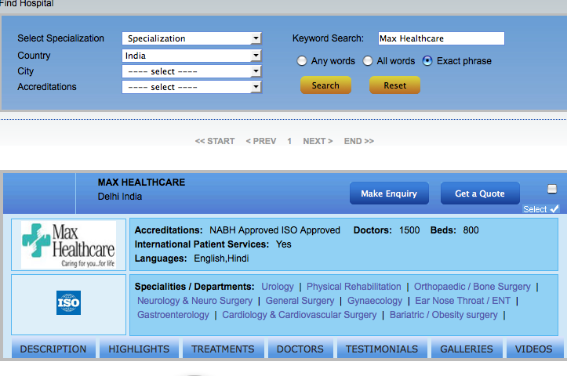Select the All words radio button
The image size is (567, 376).
tap(367, 60)
